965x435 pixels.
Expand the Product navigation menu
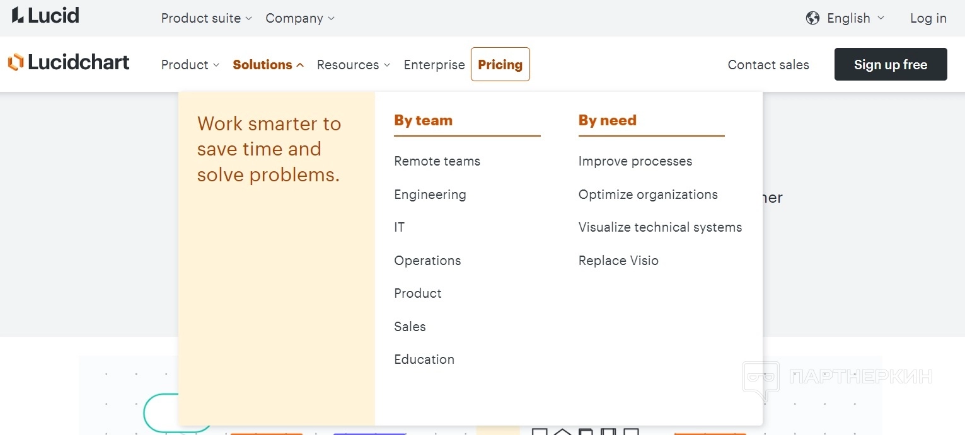(x=190, y=65)
